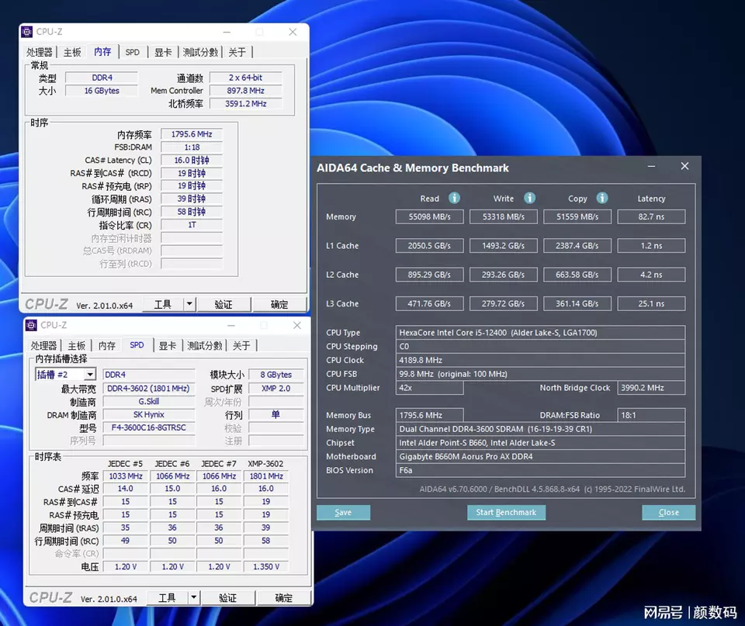Screen dimensions: 745x626
Task: Click L1 Cache Read value 2050.5 GB/s
Action: [x=429, y=246]
